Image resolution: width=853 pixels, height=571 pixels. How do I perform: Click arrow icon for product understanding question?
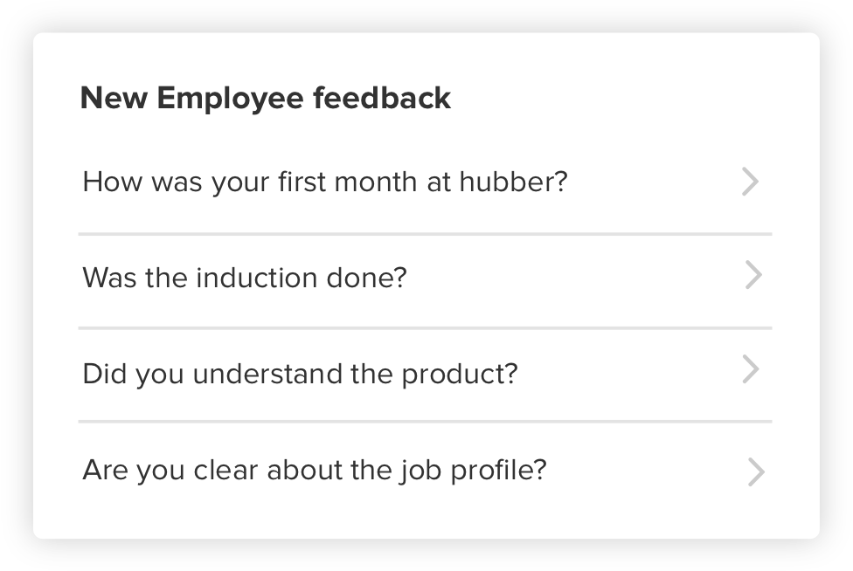pos(751,369)
